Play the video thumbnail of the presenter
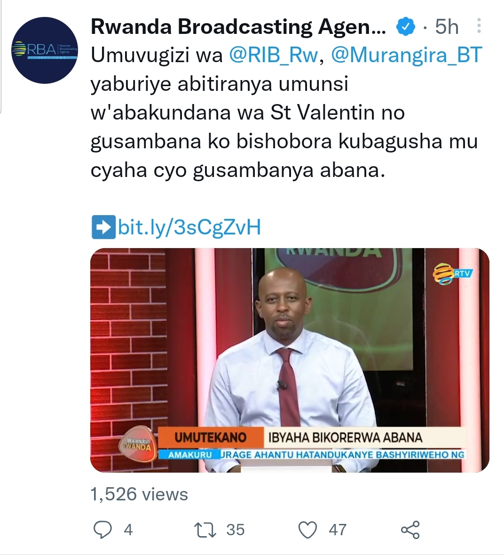This screenshot has height=555, width=504. point(290,360)
